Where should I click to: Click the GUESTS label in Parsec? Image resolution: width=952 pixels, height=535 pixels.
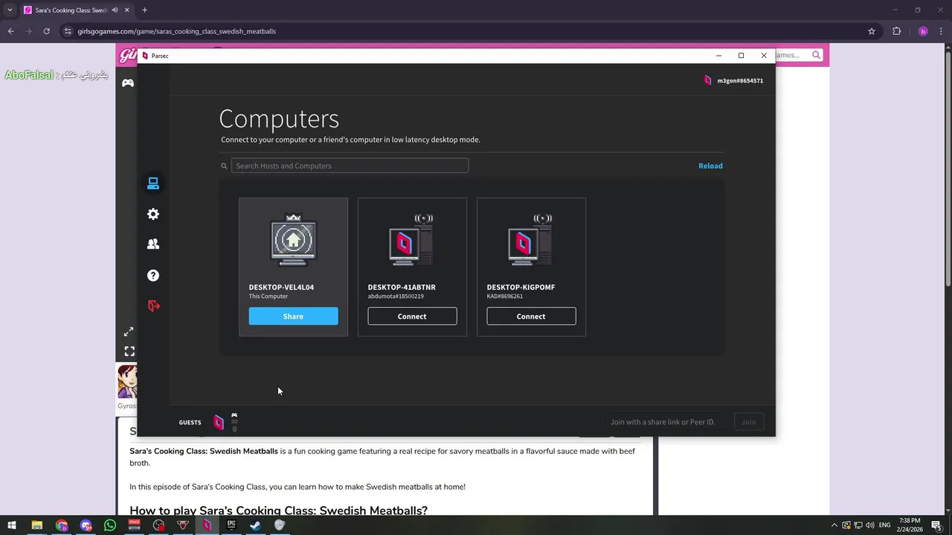(x=190, y=422)
